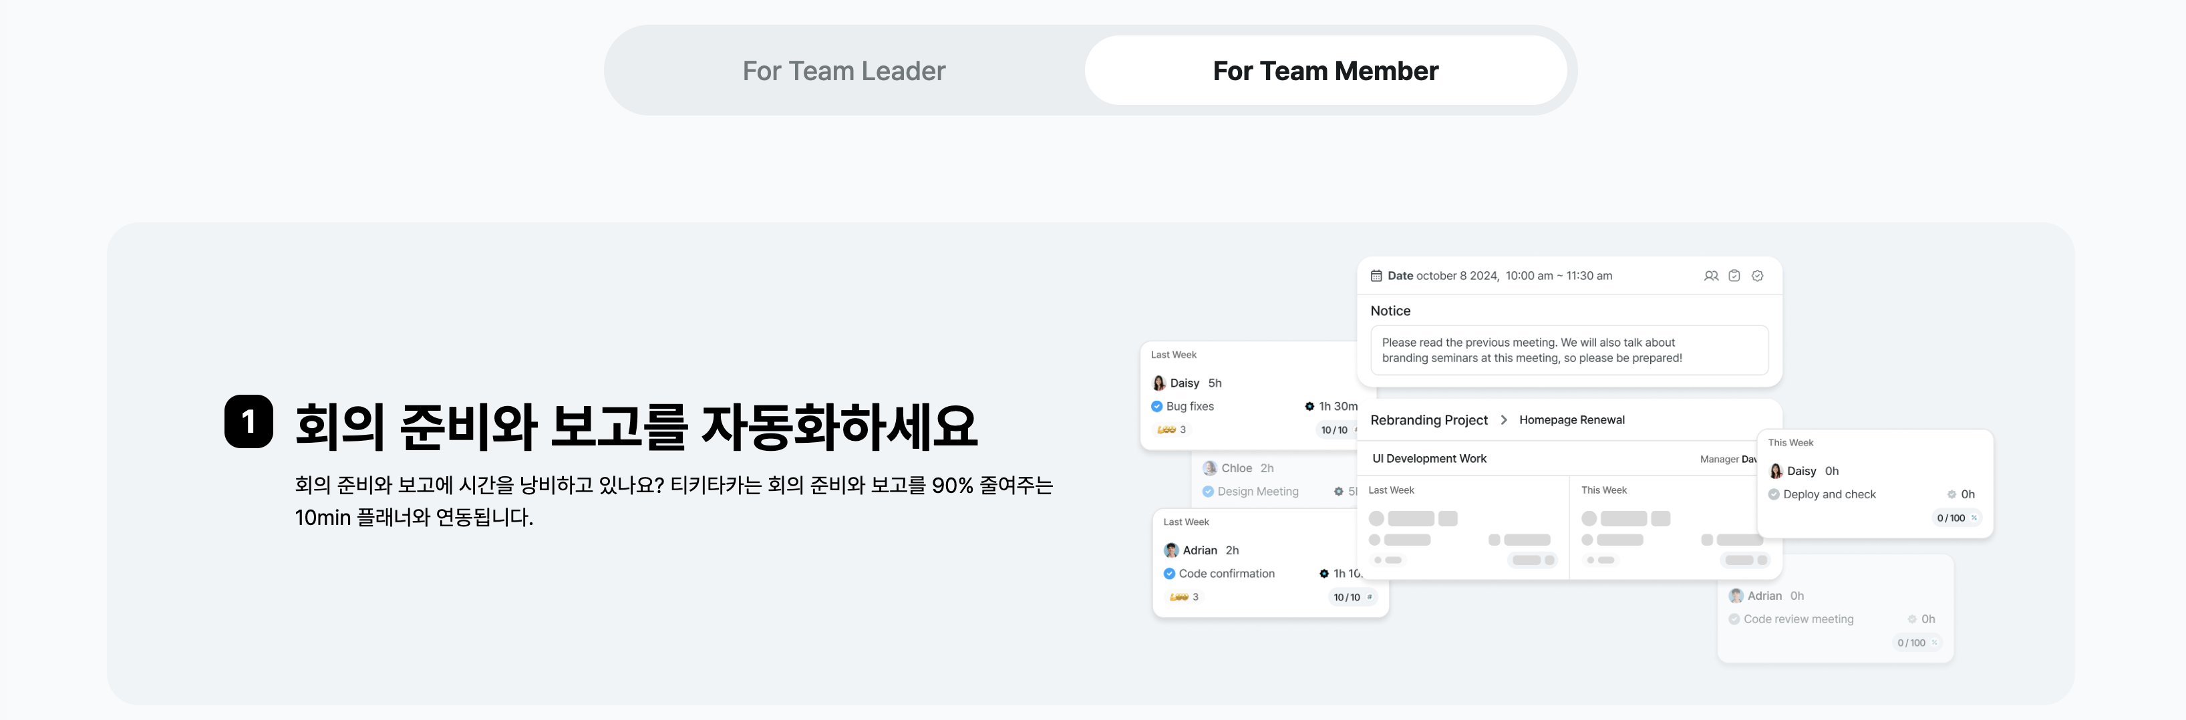Select the For Team Member tab
The width and height of the screenshot is (2186, 720).
(1325, 70)
